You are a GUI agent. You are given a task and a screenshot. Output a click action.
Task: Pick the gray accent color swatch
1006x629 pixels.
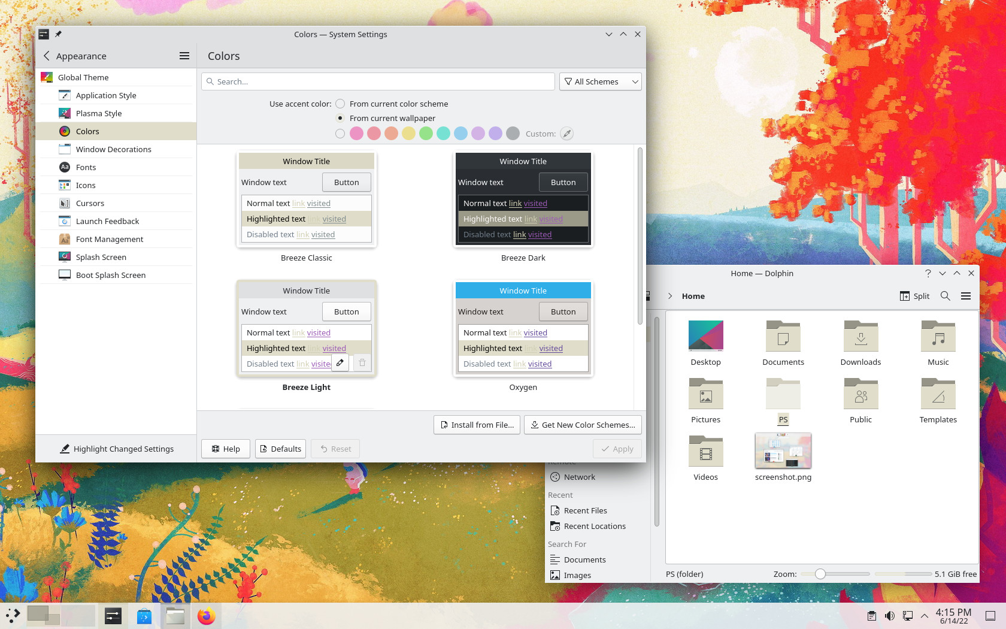tap(513, 134)
